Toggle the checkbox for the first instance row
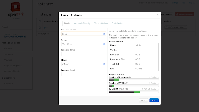Screen dimensions: 199x112 coord(39,27)
